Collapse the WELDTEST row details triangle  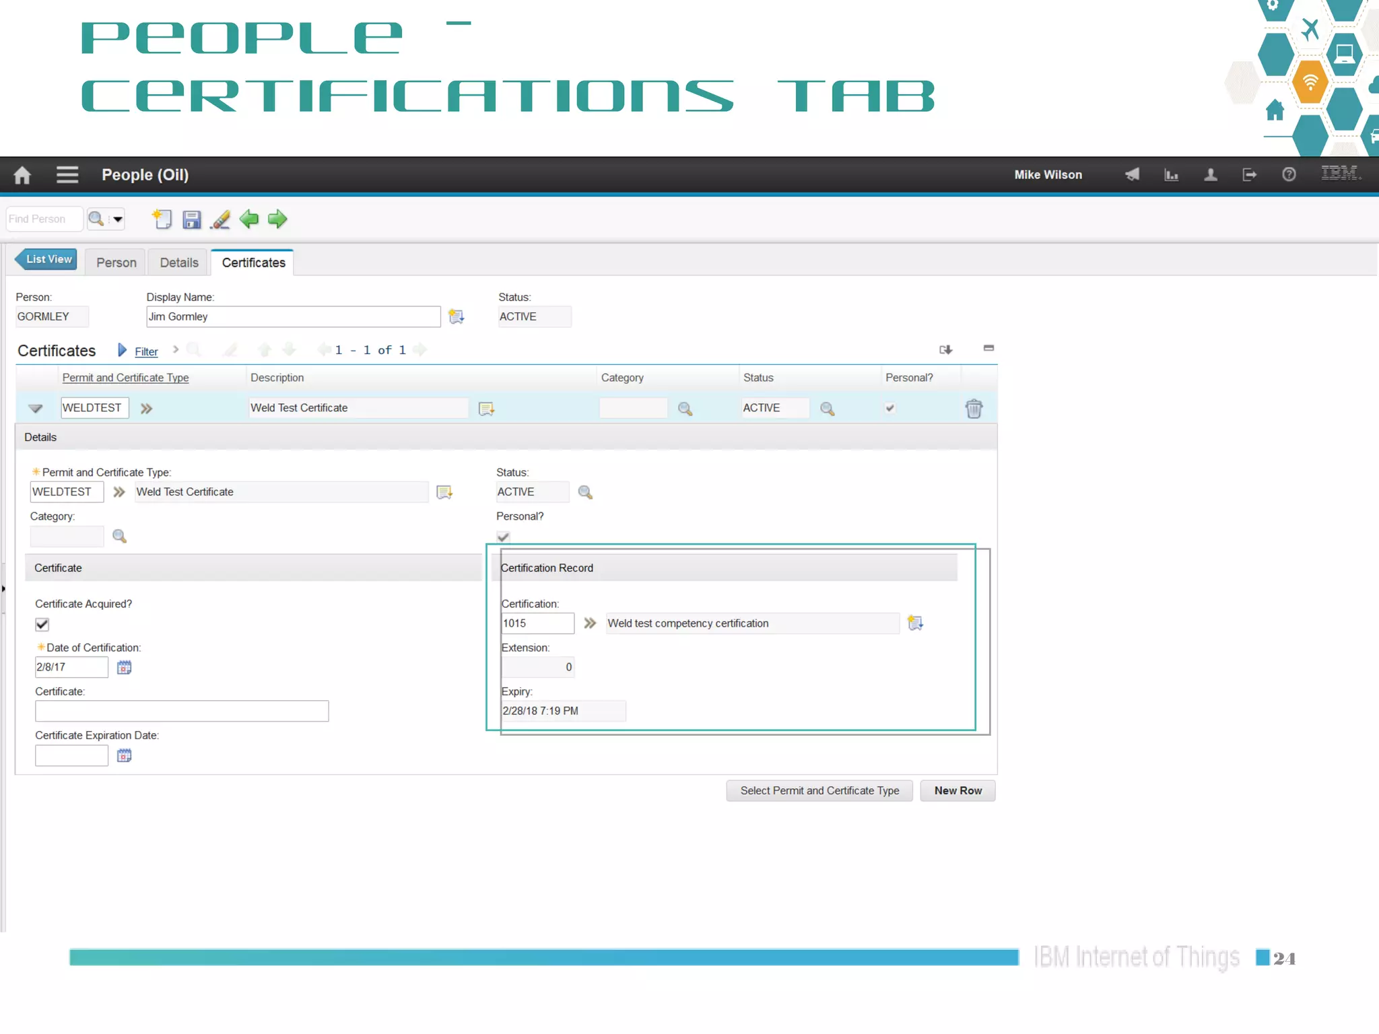36,409
